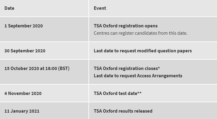
Task: Click TSA Oxford registration opens text
Action: tap(126, 26)
